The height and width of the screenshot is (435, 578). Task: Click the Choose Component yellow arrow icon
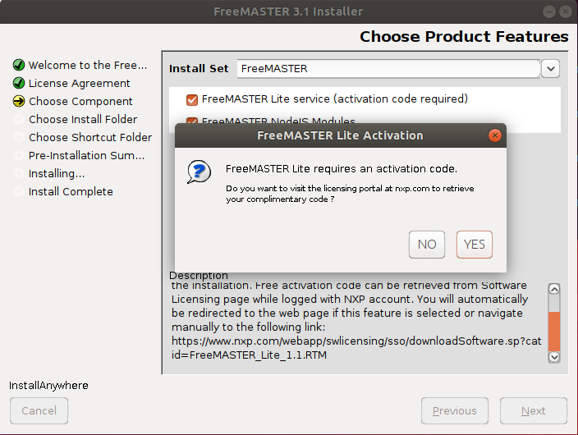click(x=19, y=101)
